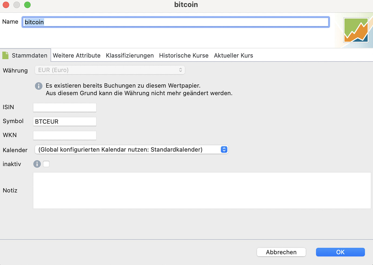Click the 'Aus diesem Grund' notice line
Screen dimensions: 373x265
click(139, 93)
